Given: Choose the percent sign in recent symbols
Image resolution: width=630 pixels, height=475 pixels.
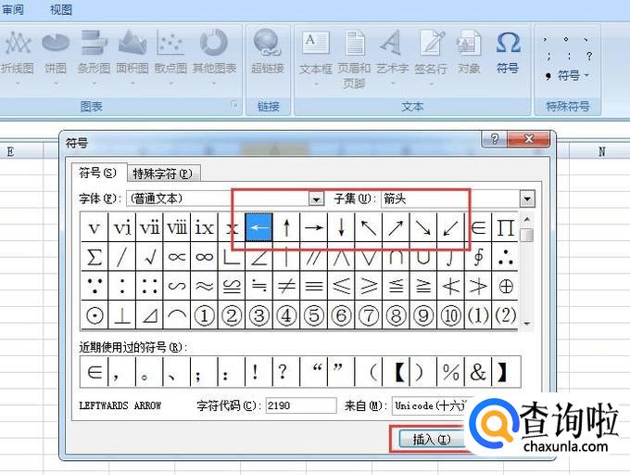Looking at the screenshot, I should point(451,372).
